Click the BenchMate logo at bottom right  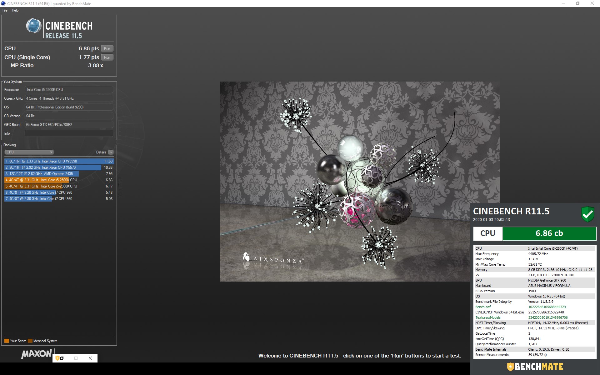click(x=535, y=367)
